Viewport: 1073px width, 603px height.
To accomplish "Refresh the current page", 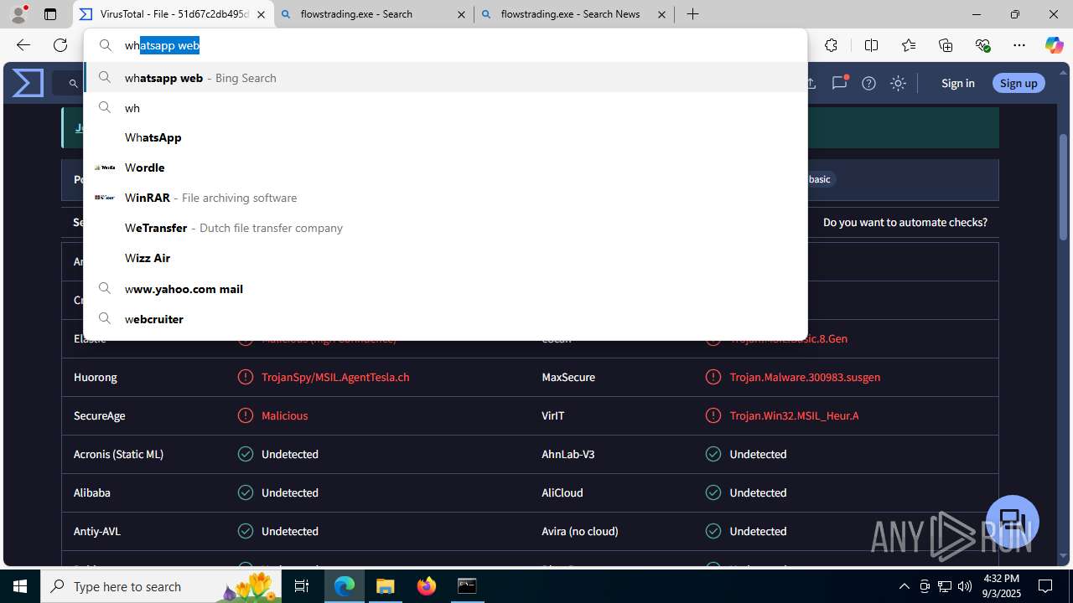I will tap(60, 45).
